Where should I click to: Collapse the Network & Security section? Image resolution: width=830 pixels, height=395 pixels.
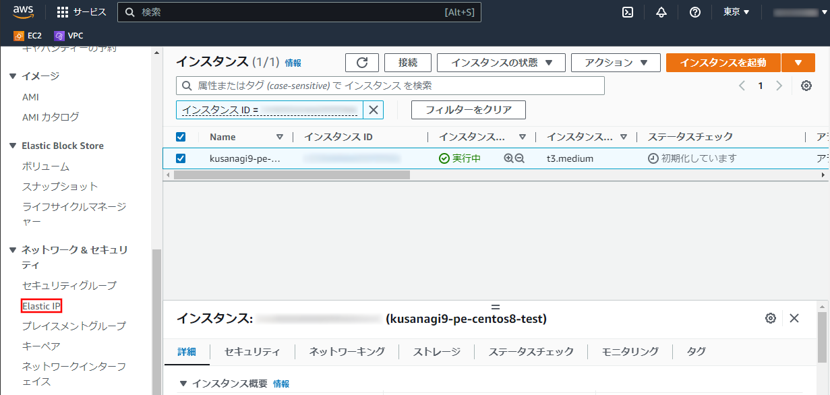13,249
